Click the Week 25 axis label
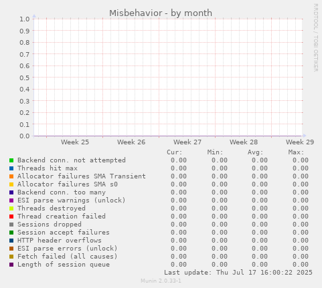This screenshot has height=288, width=322. pyautogui.click(x=75, y=142)
